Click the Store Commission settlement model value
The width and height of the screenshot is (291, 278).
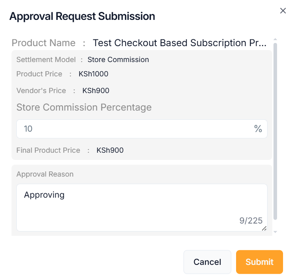pos(118,60)
